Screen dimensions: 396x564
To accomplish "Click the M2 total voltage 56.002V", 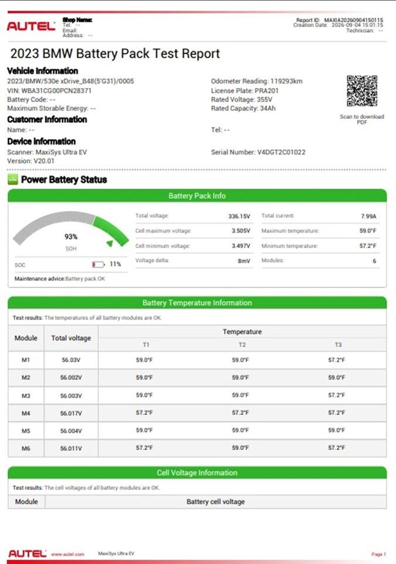I will tap(71, 378).
